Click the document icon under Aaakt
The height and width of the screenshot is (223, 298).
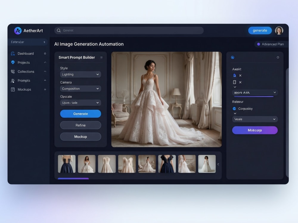pos(235,82)
